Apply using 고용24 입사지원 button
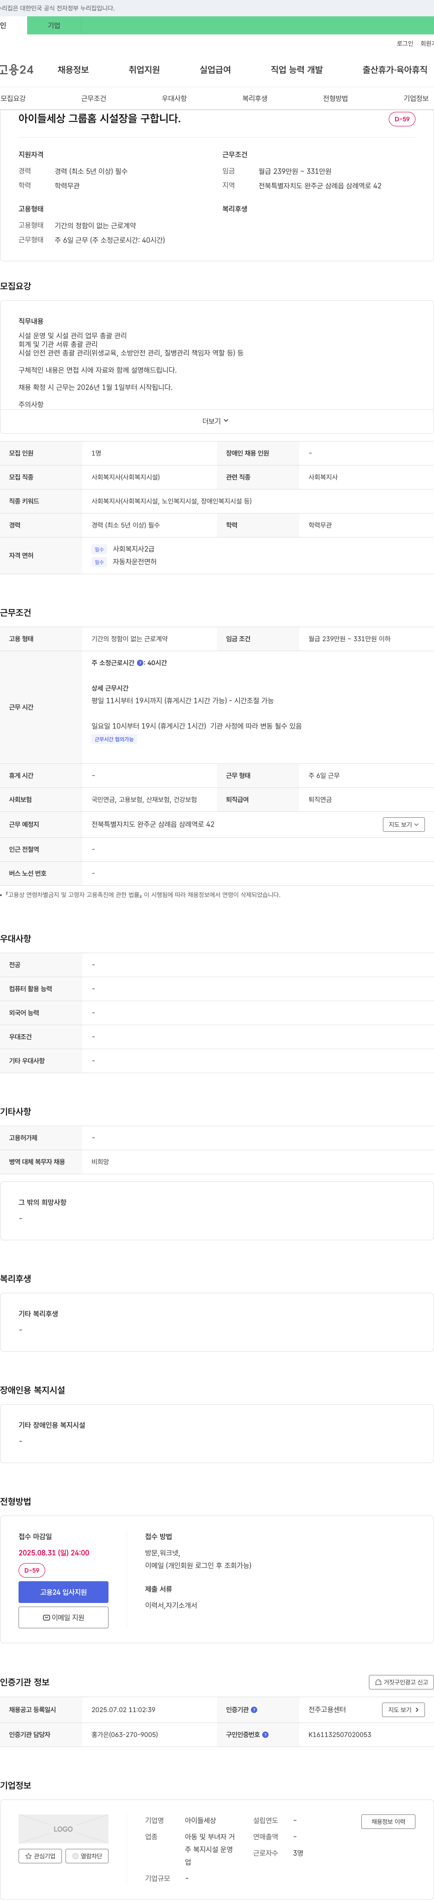Image resolution: width=434 pixels, height=1900 pixels. tap(63, 1592)
